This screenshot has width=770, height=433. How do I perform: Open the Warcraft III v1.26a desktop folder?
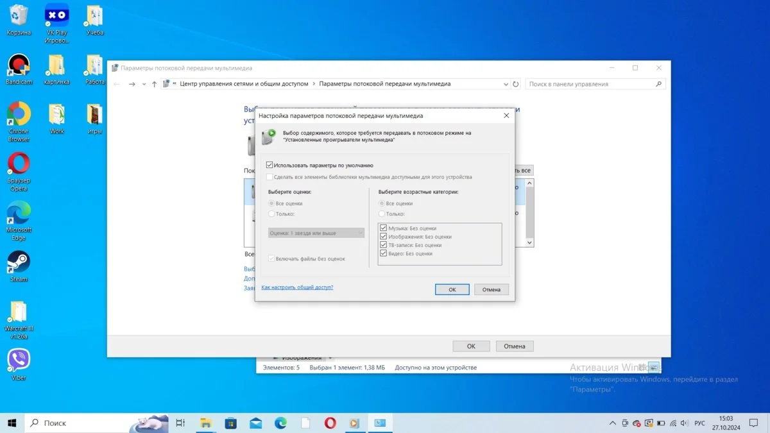(19, 320)
